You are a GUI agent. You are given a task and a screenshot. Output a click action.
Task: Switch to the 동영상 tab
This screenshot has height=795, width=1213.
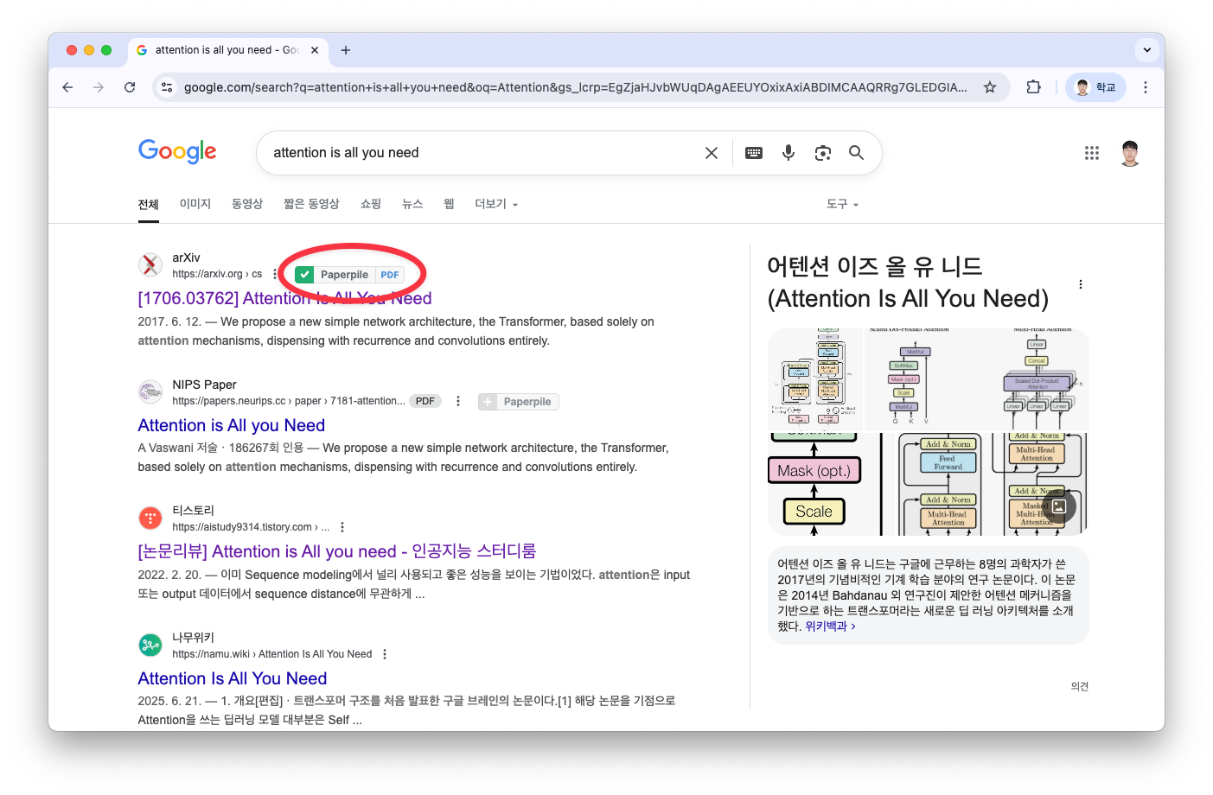247,204
